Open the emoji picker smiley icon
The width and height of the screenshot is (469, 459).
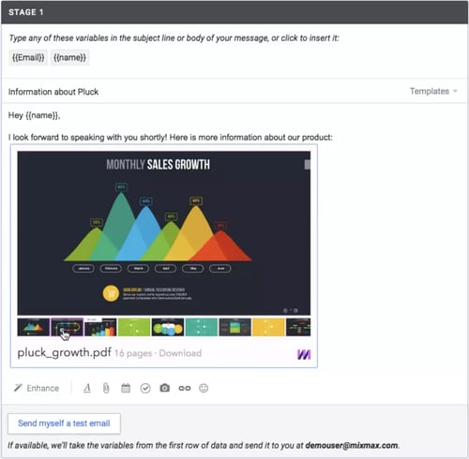coord(204,388)
